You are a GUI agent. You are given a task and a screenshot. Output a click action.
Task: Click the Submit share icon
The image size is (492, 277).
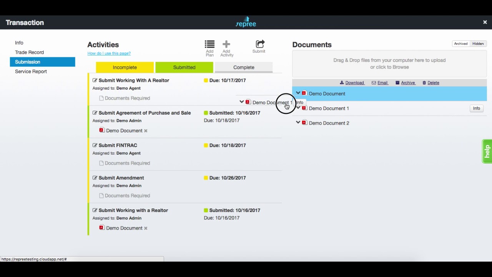(260, 44)
